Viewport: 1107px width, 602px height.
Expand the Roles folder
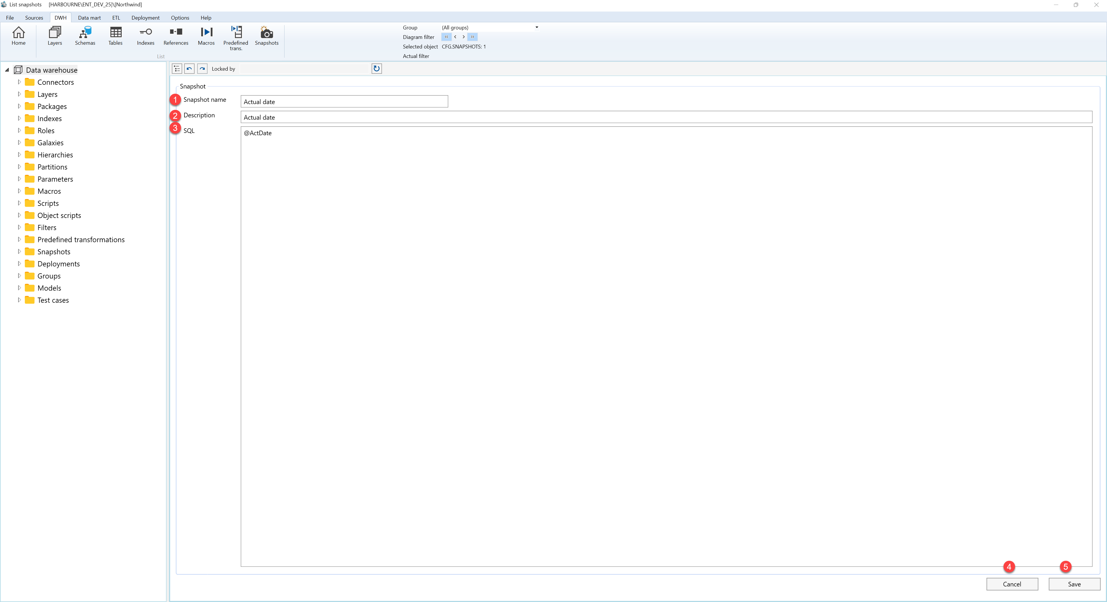(19, 130)
